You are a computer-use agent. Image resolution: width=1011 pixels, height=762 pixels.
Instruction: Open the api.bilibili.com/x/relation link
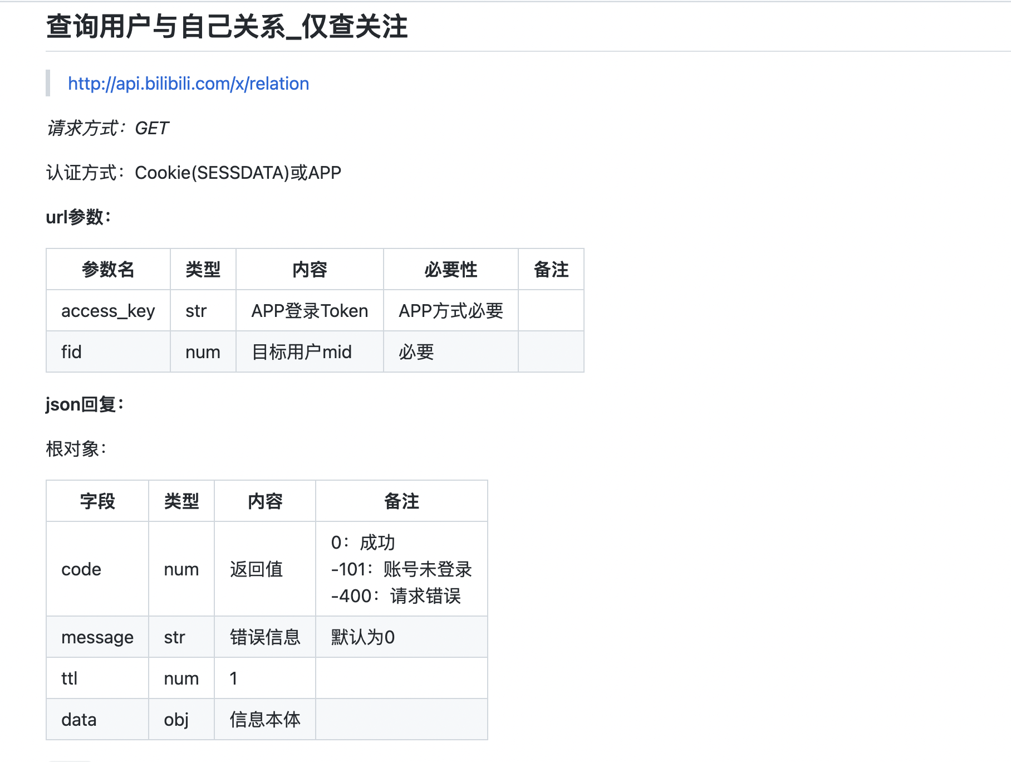coord(188,84)
